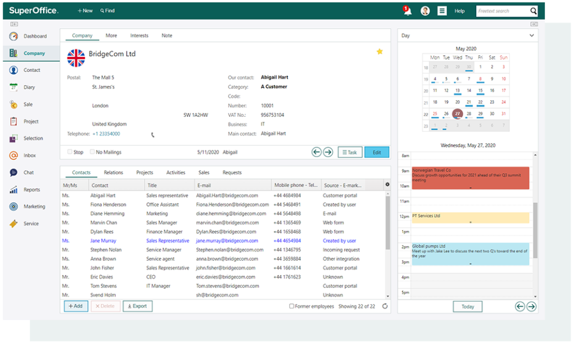This screenshot has height=347, width=576.
Task: Tick the Stop checkbox
Action: [x=70, y=152]
